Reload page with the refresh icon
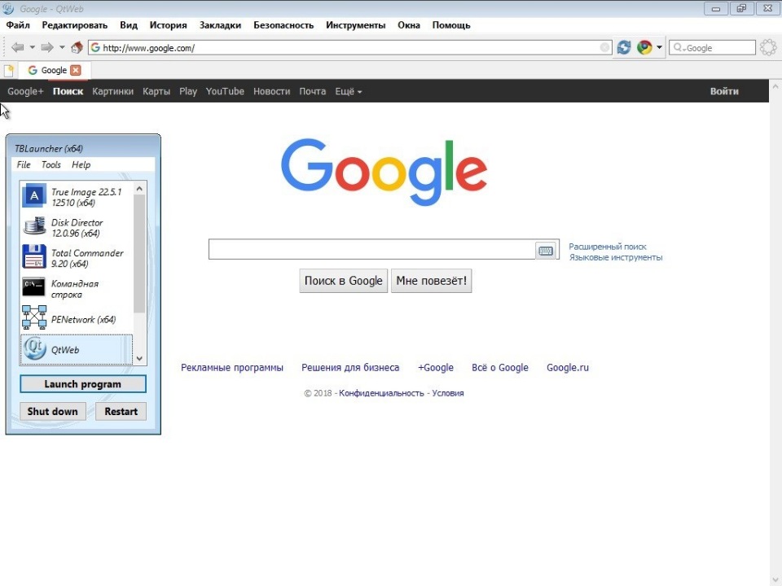 point(624,47)
